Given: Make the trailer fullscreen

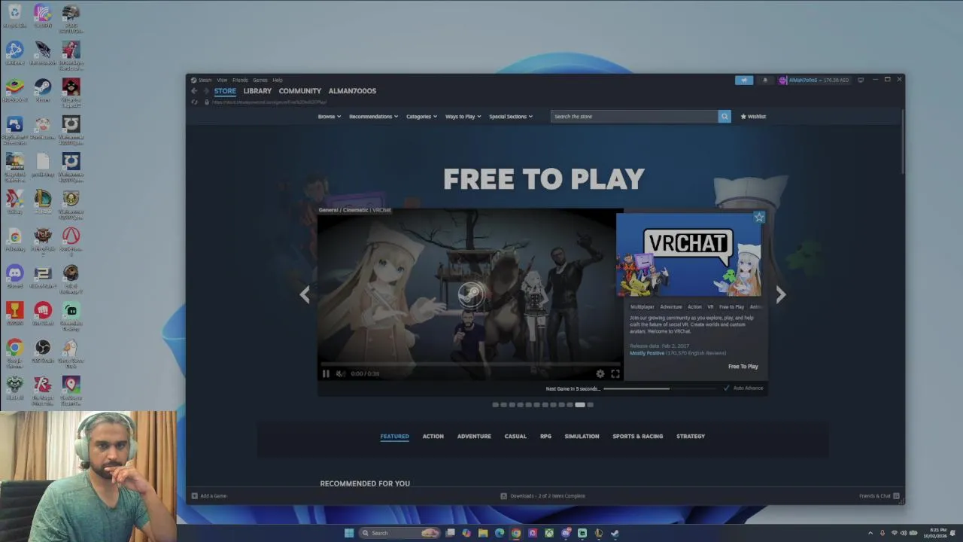Looking at the screenshot, I should [x=615, y=373].
